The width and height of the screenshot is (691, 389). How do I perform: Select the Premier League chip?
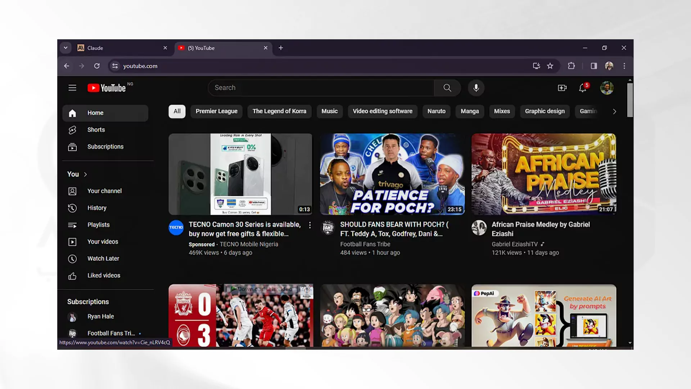(217, 111)
